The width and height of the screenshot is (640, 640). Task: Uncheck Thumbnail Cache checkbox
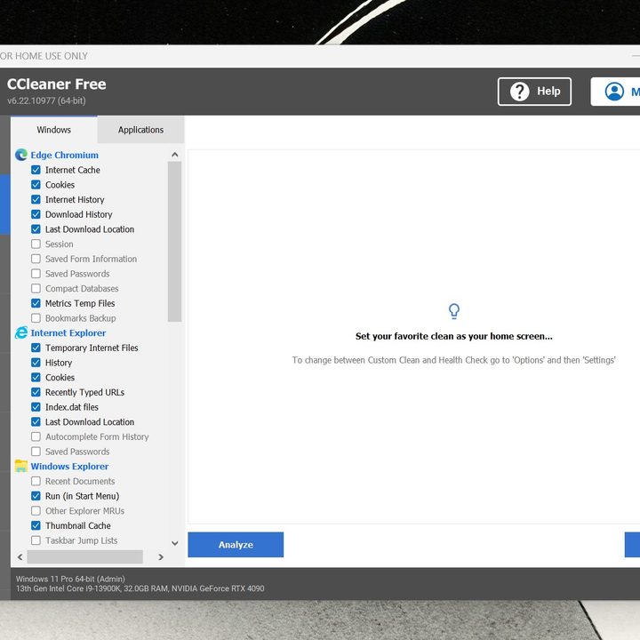click(36, 525)
